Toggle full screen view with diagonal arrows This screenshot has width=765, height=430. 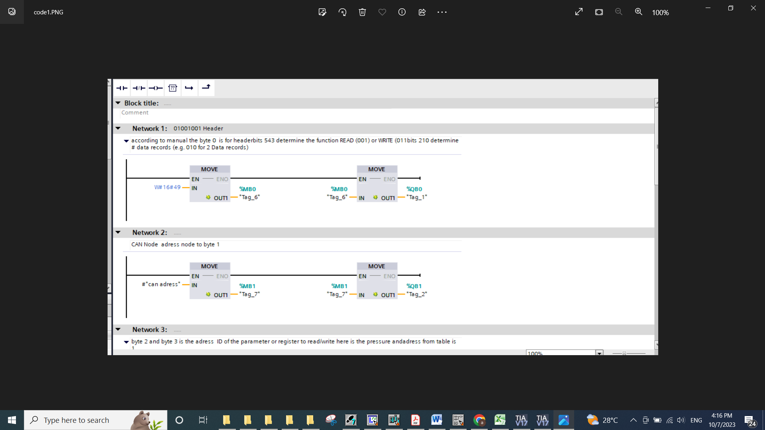pyautogui.click(x=579, y=12)
